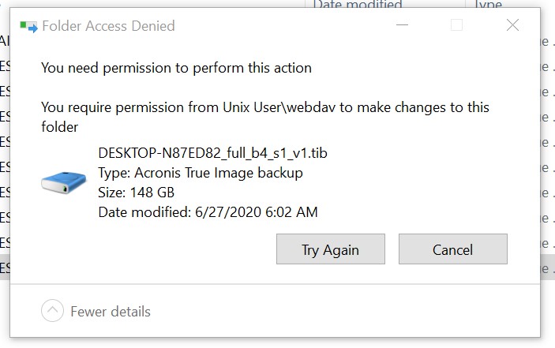Click the Date modified 6/27/2020 6:02 AM line
The image size is (555, 348).
pyautogui.click(x=208, y=212)
